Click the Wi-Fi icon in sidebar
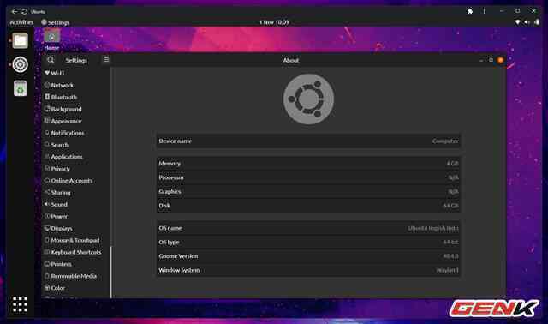This screenshot has height=324, width=548. 47,73
